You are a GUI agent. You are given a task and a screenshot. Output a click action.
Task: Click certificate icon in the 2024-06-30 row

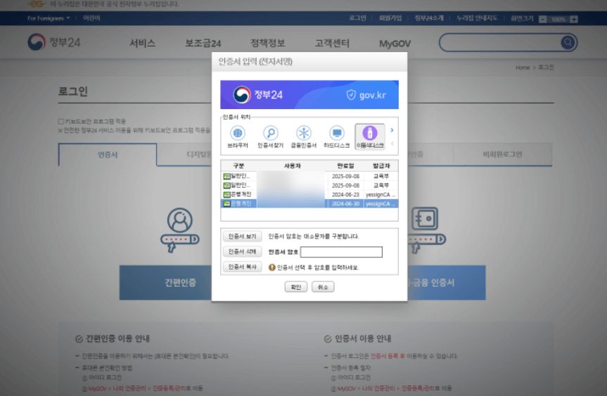coord(227,203)
